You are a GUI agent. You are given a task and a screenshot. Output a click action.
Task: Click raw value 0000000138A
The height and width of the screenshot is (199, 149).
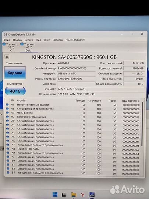[131, 150]
